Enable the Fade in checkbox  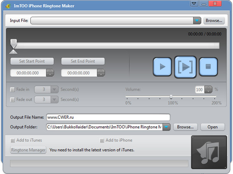[x=12, y=89]
